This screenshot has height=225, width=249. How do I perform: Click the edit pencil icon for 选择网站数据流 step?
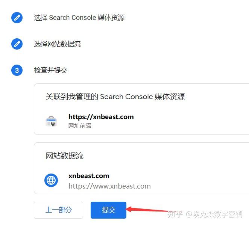pos(17,44)
